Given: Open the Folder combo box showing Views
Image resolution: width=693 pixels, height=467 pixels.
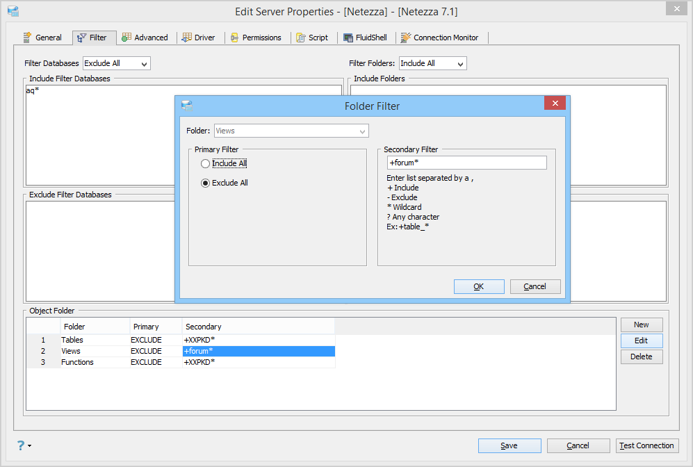Looking at the screenshot, I should coord(291,131).
